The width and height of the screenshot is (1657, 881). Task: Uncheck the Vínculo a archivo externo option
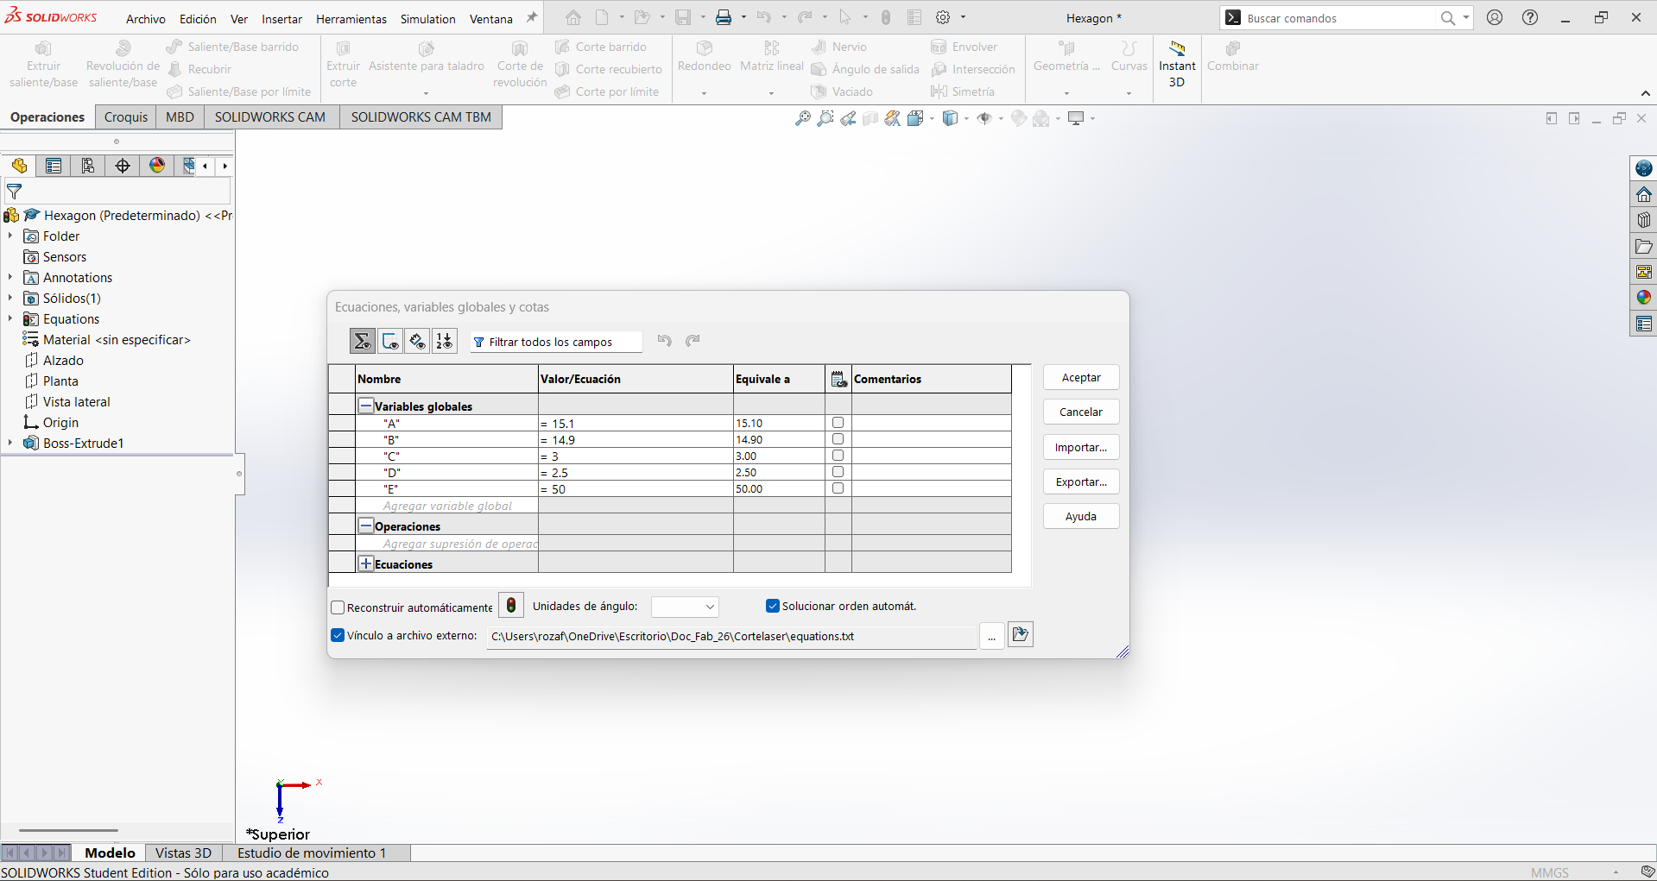pos(337,635)
